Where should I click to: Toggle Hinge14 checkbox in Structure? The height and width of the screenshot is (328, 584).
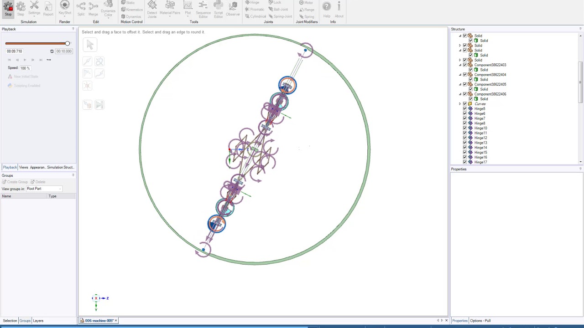click(x=465, y=148)
